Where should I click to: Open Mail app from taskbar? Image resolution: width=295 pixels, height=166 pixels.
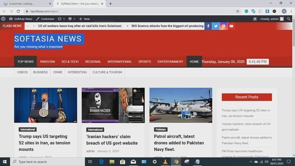[133, 162]
